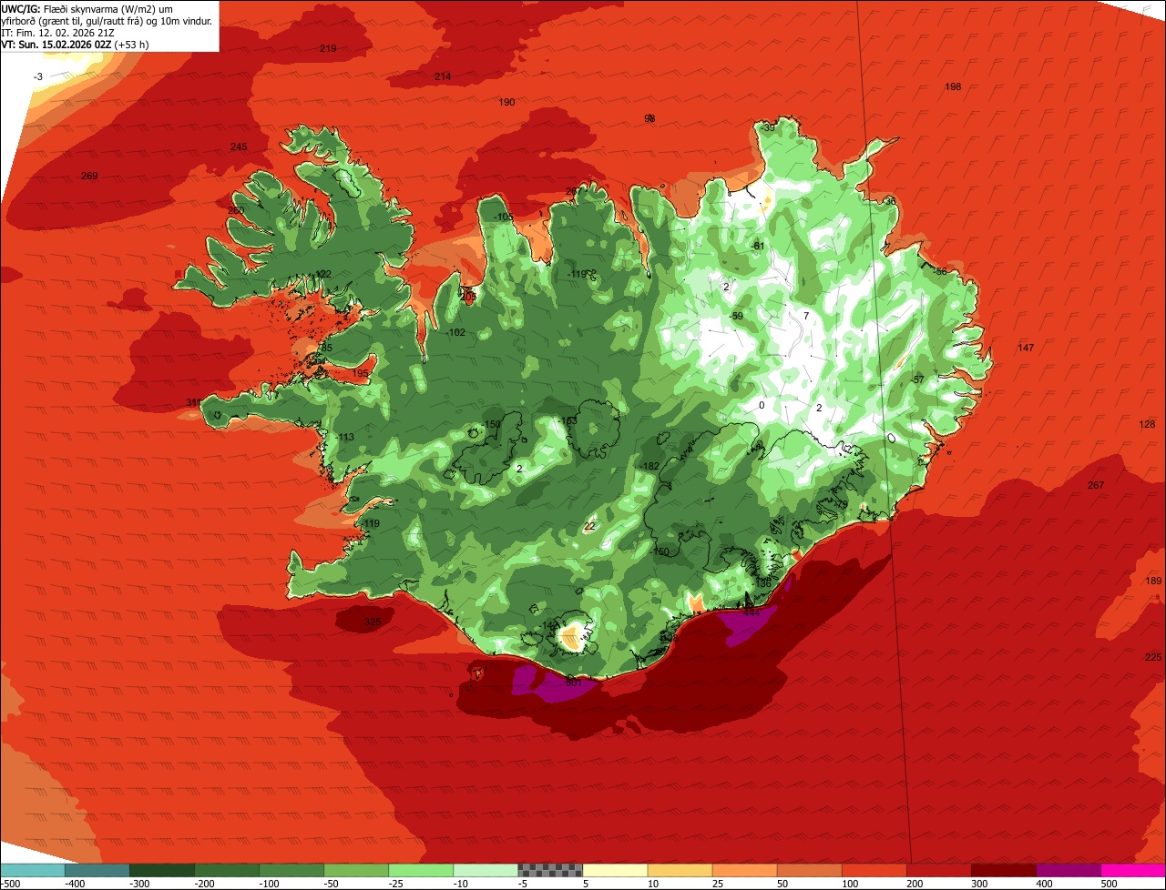The image size is (1166, 890).
Task: Click the legend swatch between 50 and 100
Action: 809,870
